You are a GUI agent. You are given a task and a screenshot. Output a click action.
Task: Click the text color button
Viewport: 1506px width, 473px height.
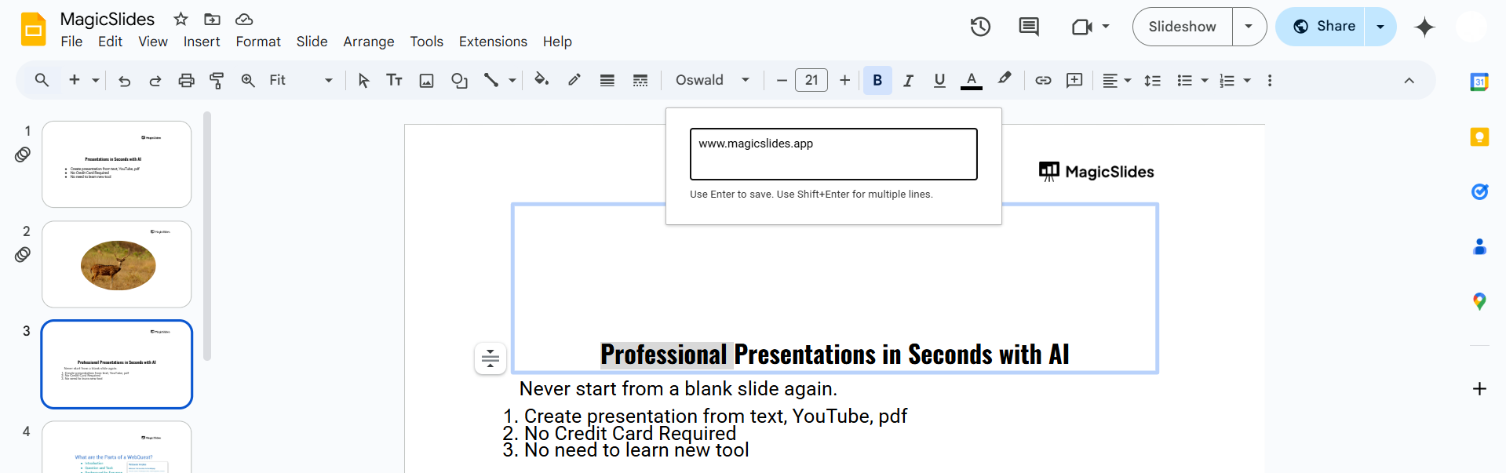pyautogui.click(x=971, y=80)
